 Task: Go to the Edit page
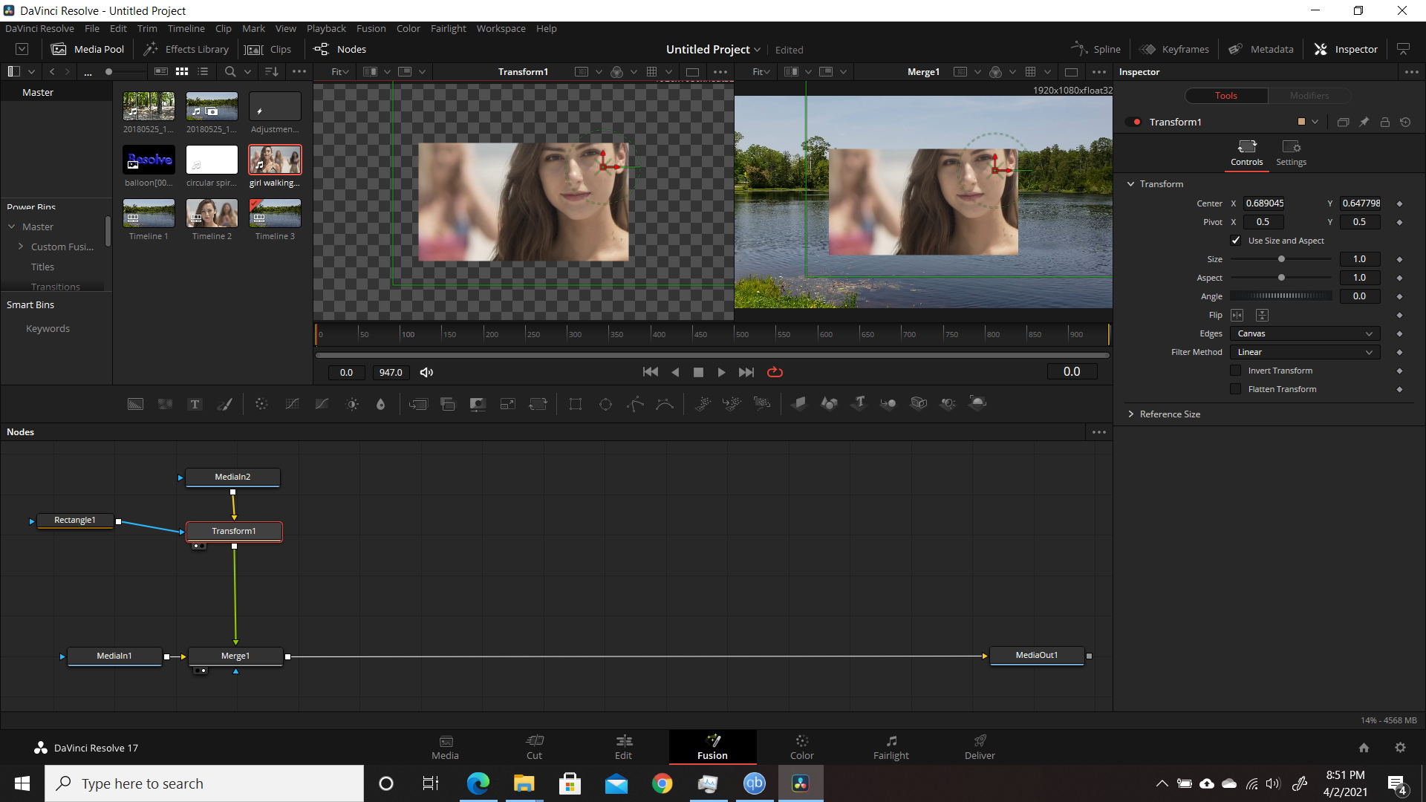pyautogui.click(x=623, y=747)
